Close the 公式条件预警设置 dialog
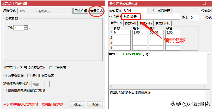The height and width of the screenshot is (110, 213). 103,3
